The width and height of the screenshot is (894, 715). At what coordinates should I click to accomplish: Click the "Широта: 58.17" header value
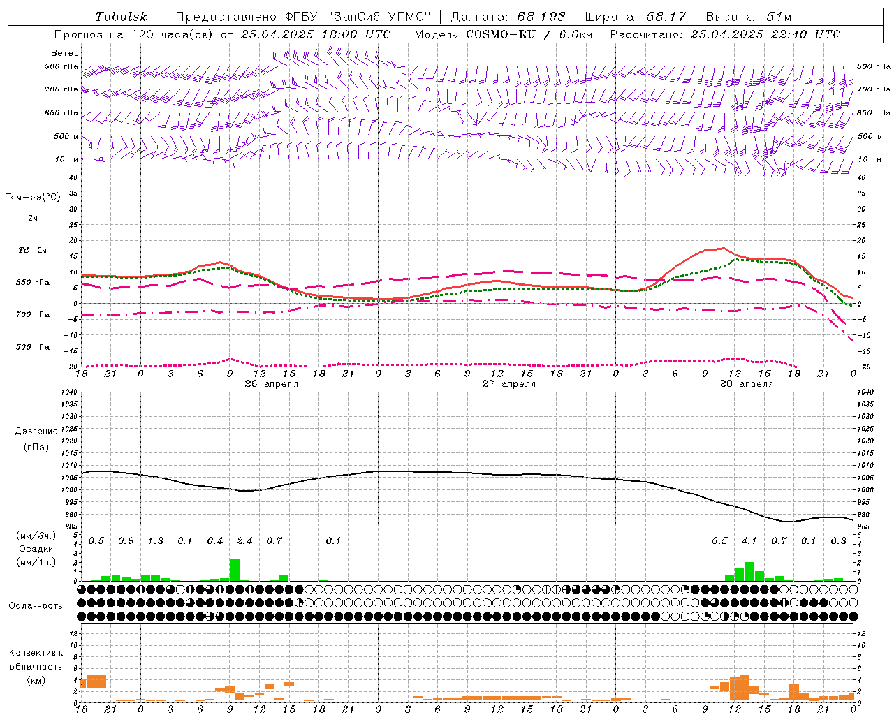point(636,17)
